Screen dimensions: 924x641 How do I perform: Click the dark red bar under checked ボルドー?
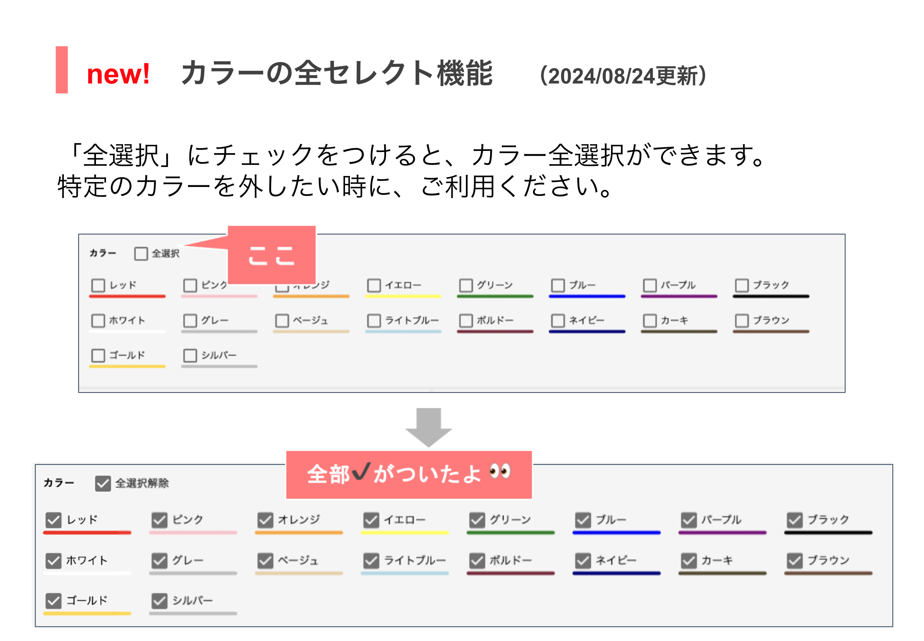click(510, 574)
